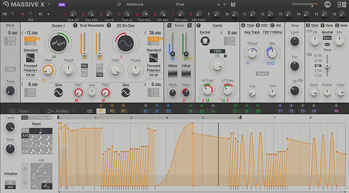Select the sine curve edit shape icon

pos(47,187)
